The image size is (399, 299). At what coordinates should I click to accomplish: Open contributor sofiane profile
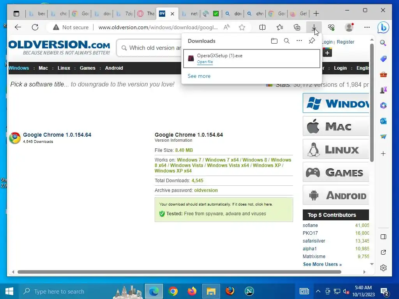310,225
